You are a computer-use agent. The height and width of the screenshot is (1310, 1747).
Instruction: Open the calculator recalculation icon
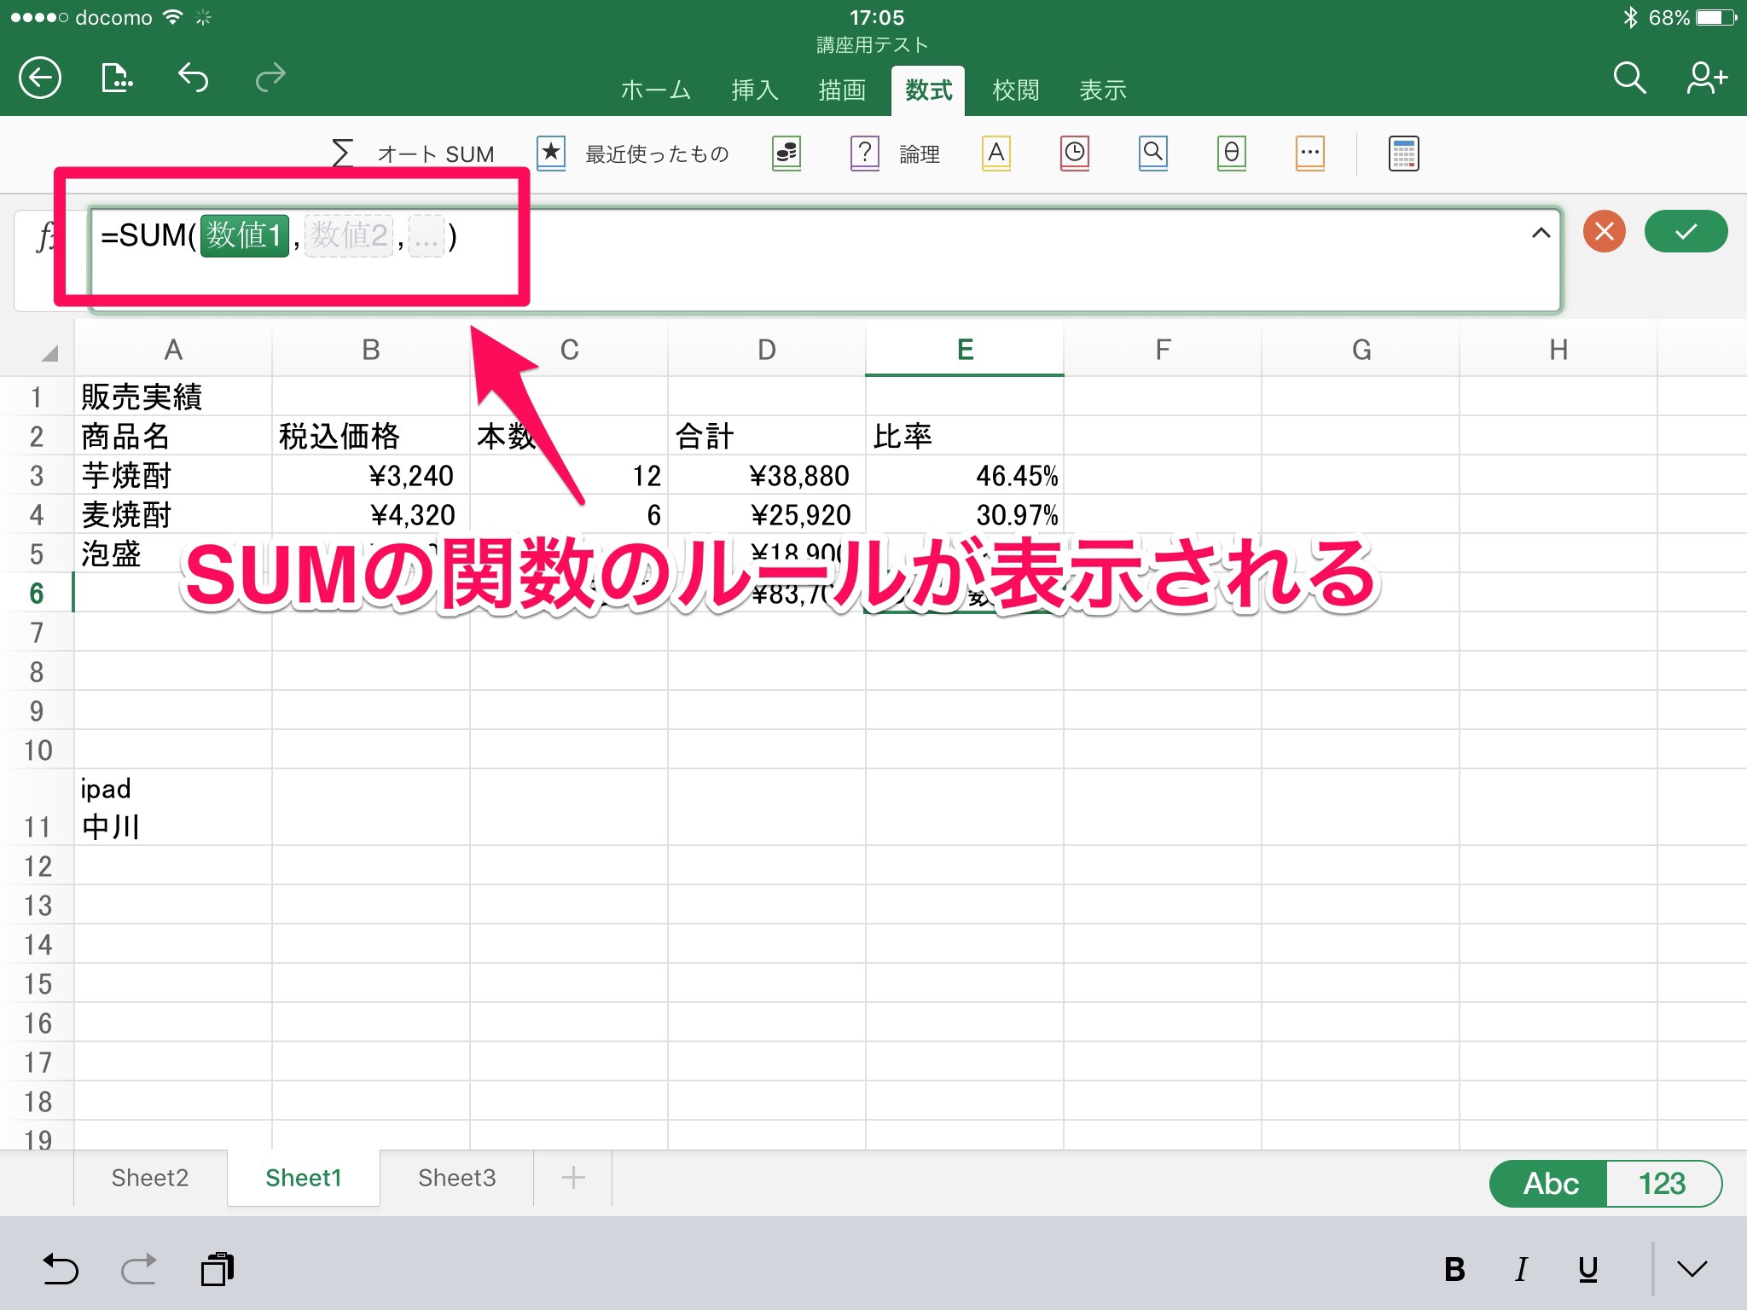pos(1403,154)
